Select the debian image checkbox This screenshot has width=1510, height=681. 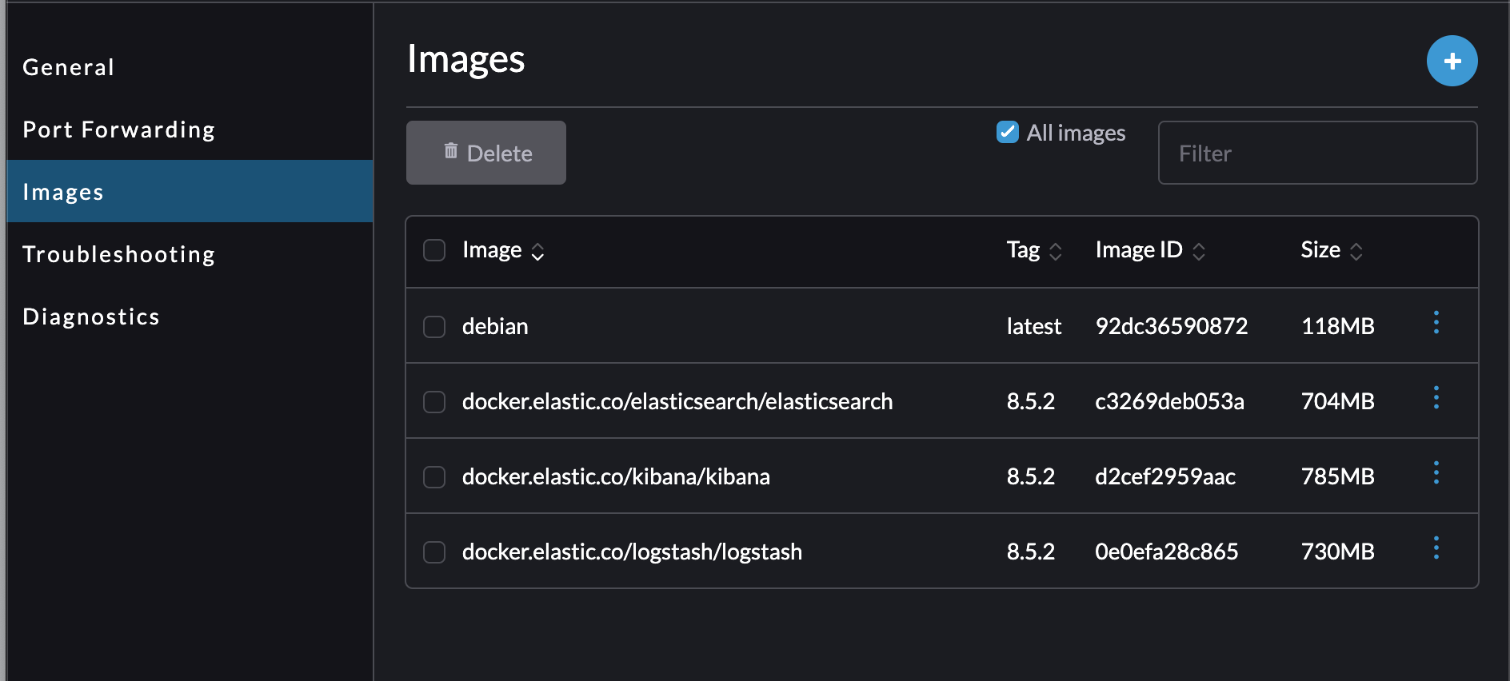(x=434, y=327)
